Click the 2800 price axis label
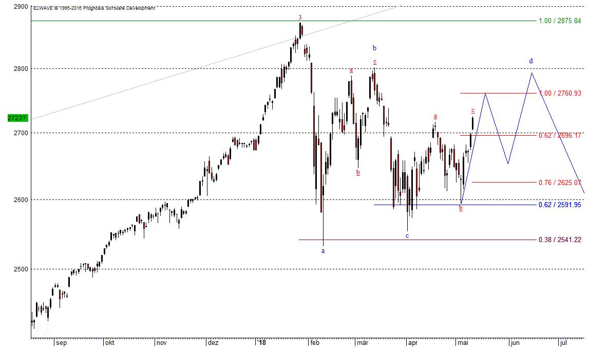Image resolution: width=589 pixels, height=348 pixels. (21, 69)
